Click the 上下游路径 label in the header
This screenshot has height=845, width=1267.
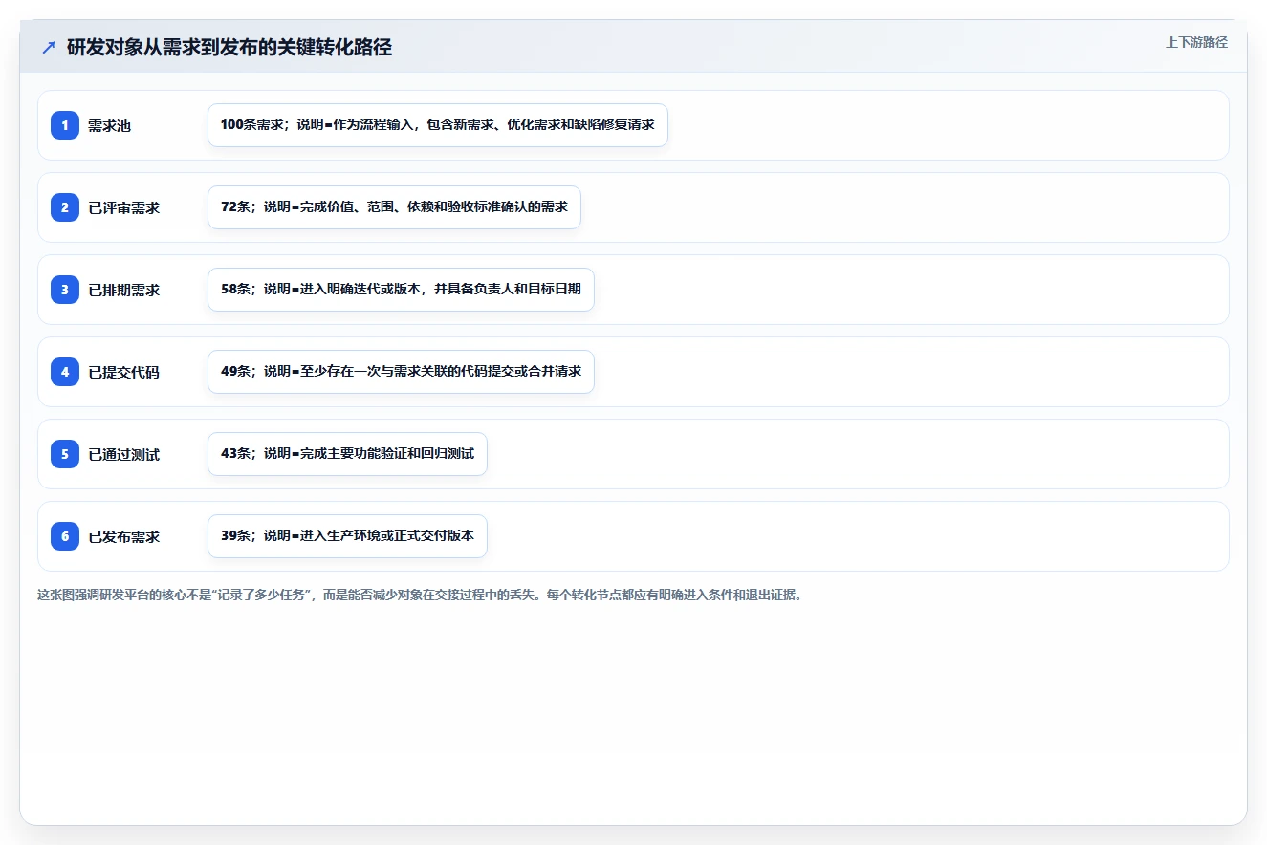(1196, 42)
